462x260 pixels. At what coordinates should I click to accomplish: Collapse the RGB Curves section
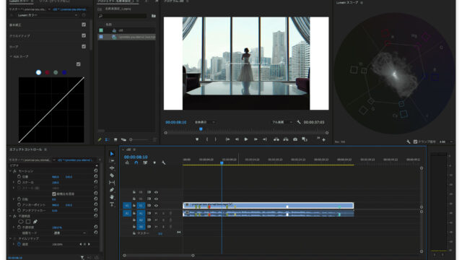(12, 56)
